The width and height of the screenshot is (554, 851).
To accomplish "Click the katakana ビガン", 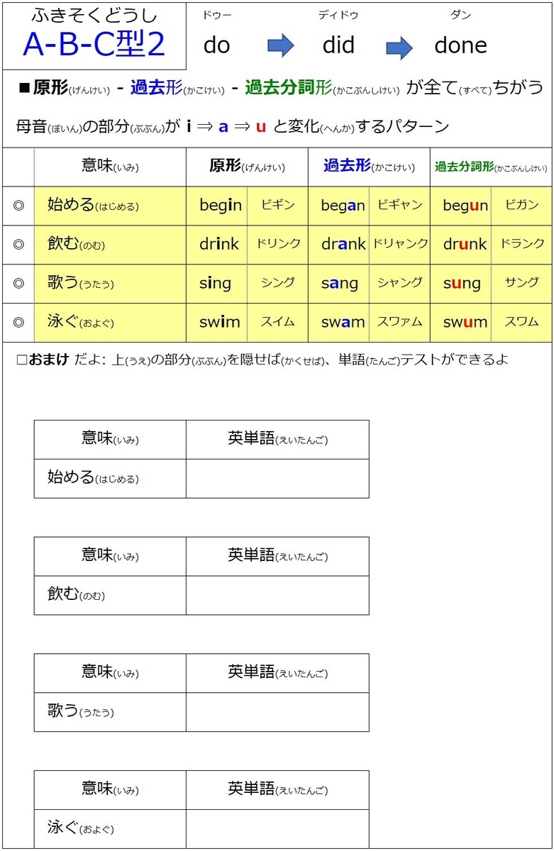I will (521, 205).
